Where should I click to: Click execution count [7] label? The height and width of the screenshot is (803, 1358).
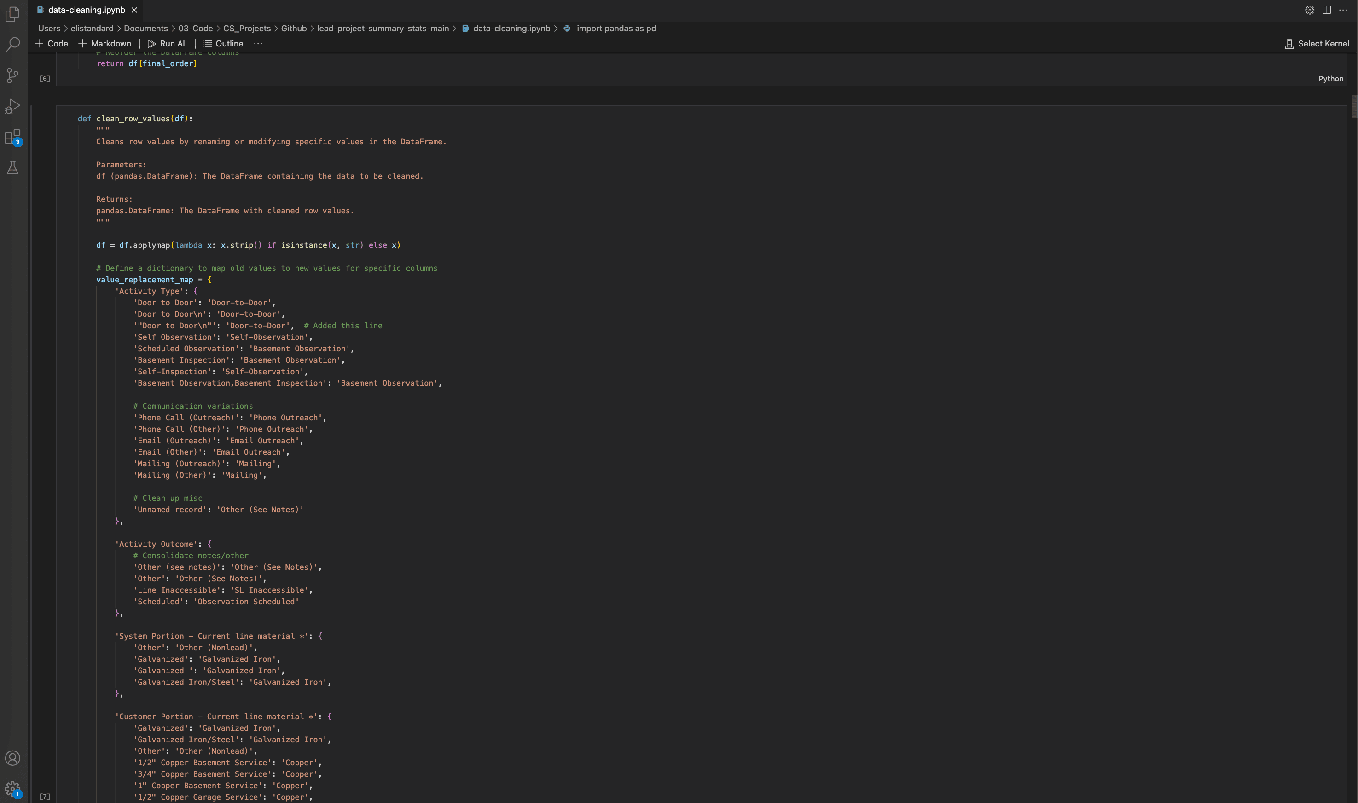[45, 797]
